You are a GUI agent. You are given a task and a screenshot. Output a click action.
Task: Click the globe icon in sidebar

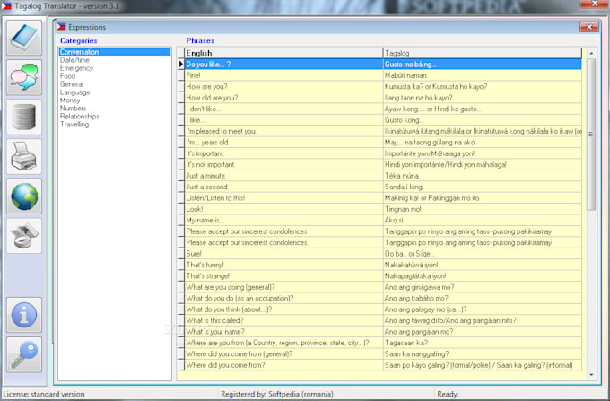[24, 196]
